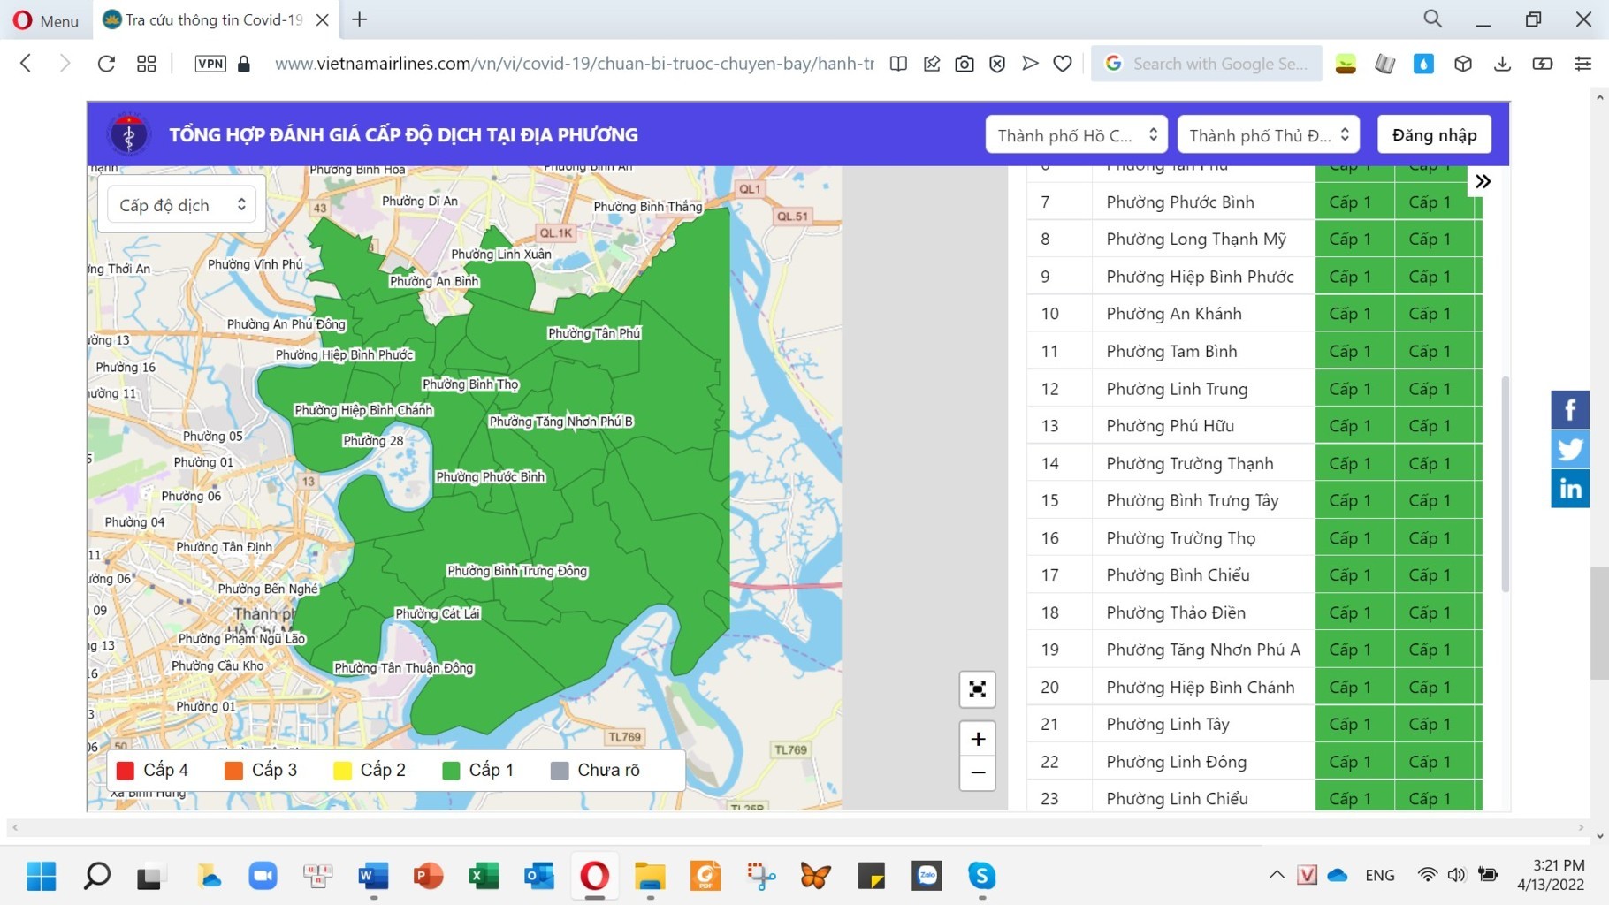Open the Opera Menu
1609x905 pixels.
[46, 20]
